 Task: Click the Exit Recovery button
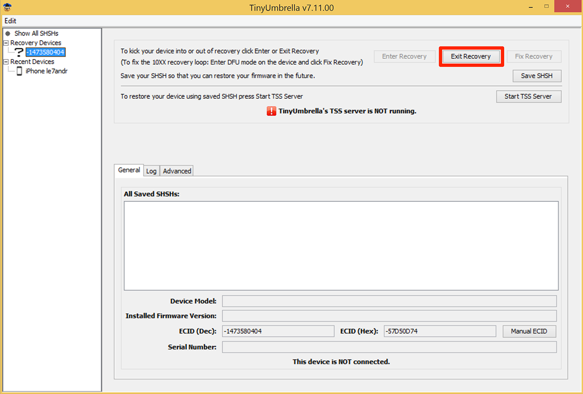tap(471, 56)
